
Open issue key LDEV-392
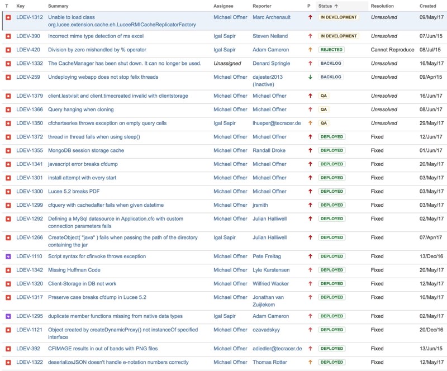pyautogui.click(x=28, y=349)
